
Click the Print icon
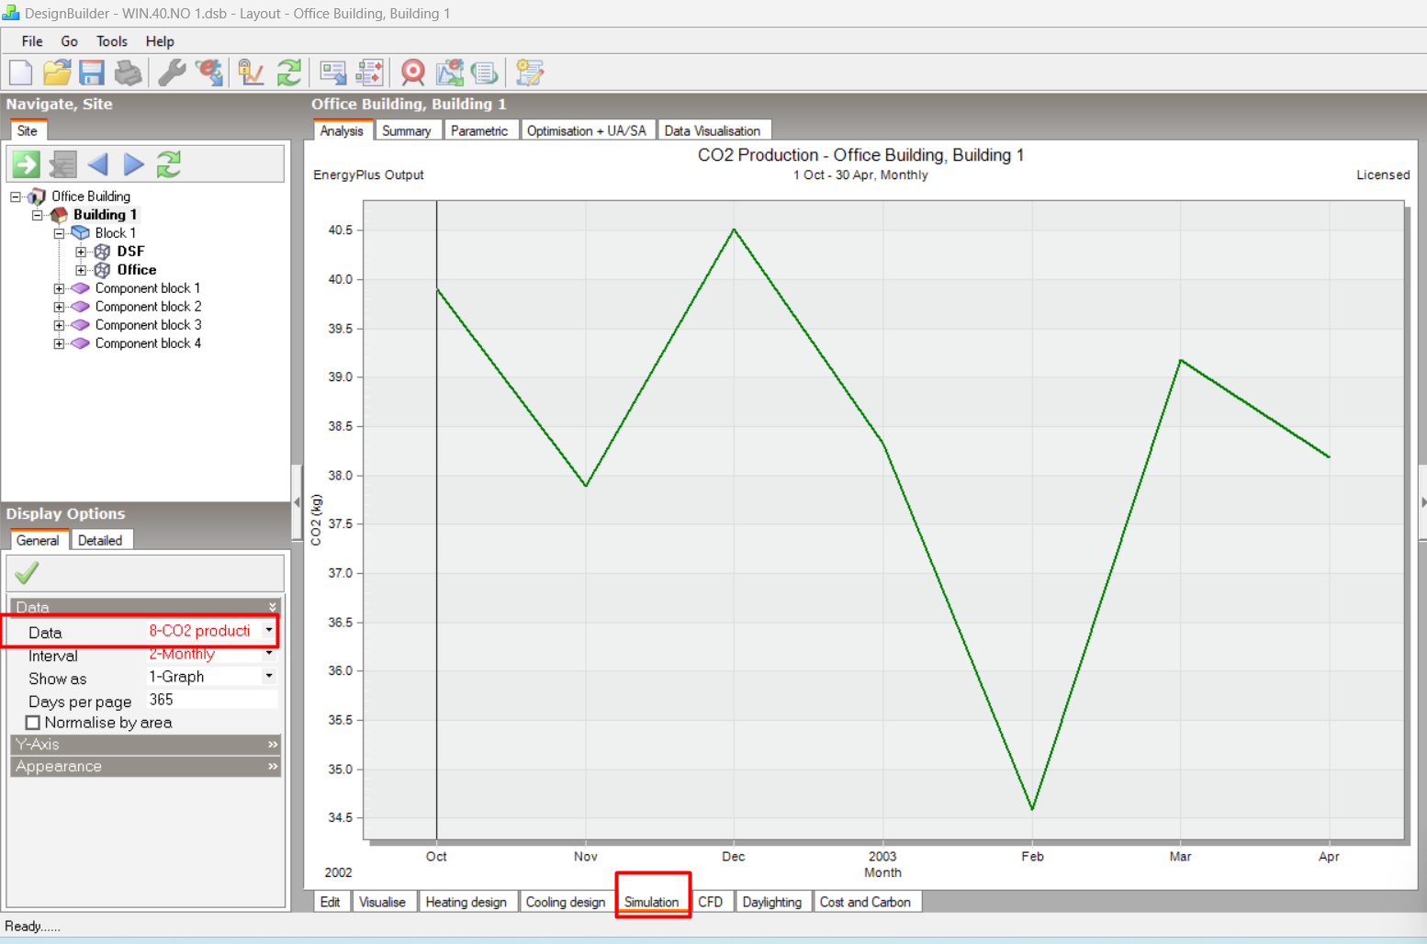click(128, 72)
